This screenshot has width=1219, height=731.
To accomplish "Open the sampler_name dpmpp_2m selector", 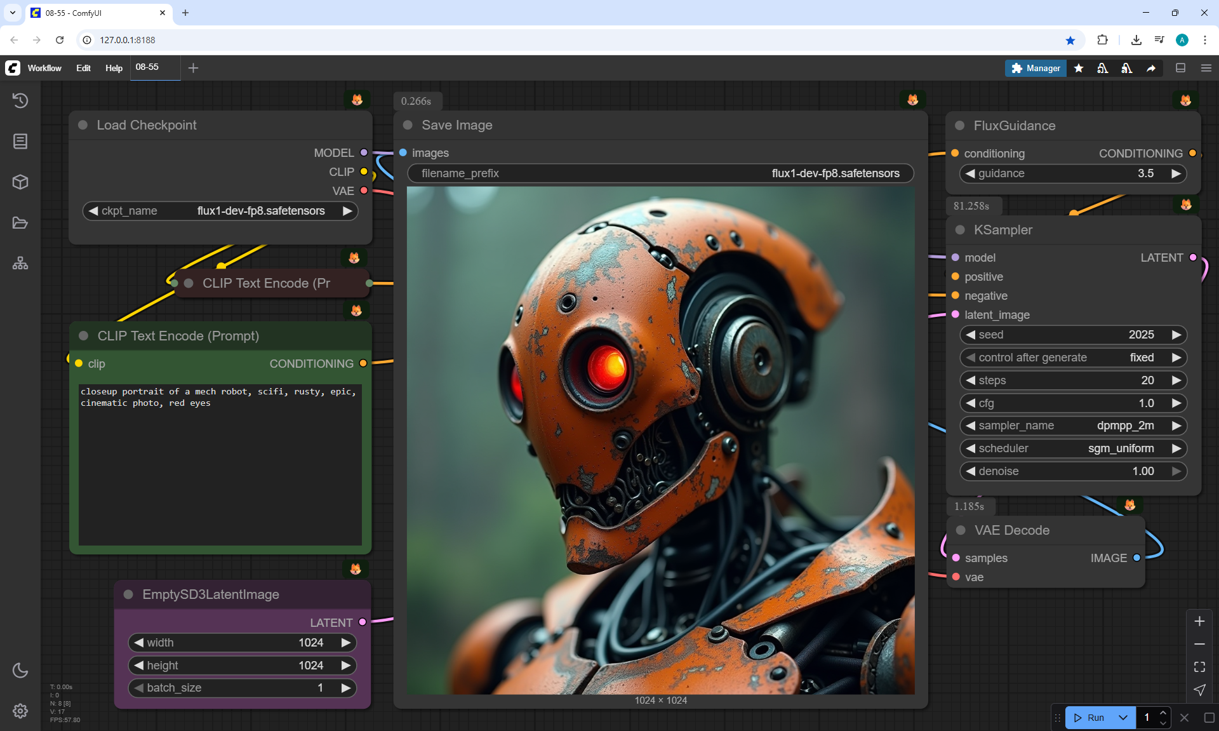I will click(x=1073, y=426).
